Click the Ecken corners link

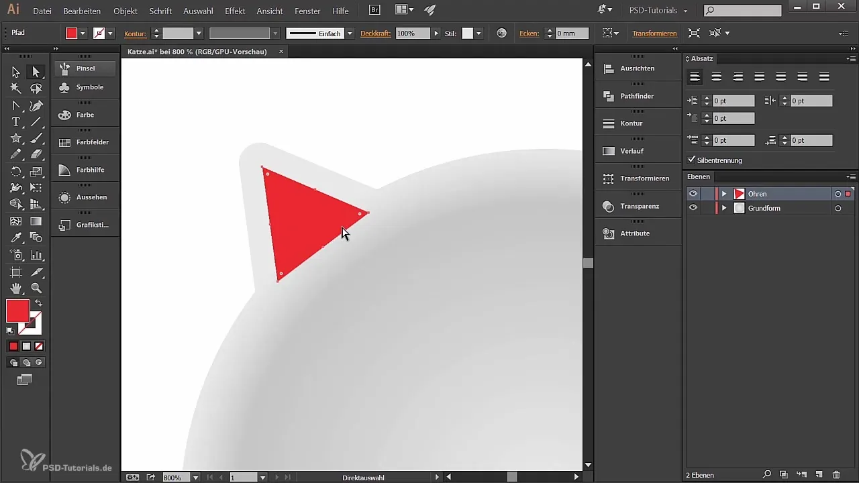pos(529,33)
